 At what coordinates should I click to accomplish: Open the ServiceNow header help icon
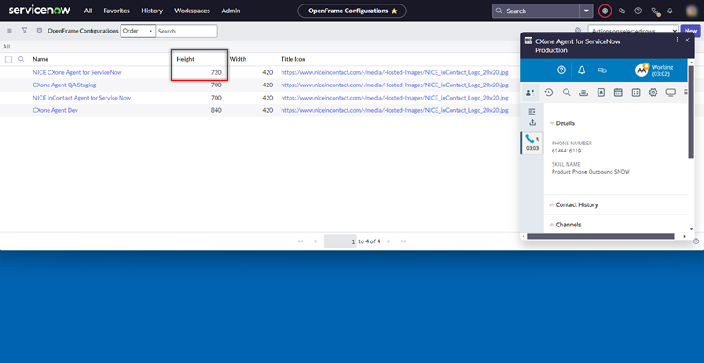tap(637, 11)
